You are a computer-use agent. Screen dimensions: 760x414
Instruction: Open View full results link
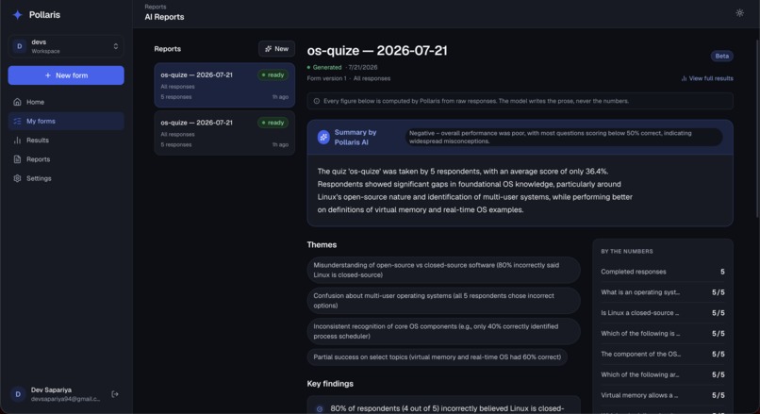[x=707, y=78]
